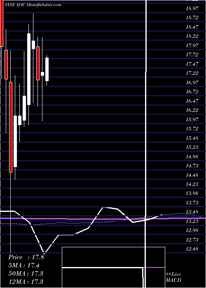Click the 15.23 price axis label
The height and width of the screenshot is (288, 206).
pyautogui.click(x=192, y=147)
